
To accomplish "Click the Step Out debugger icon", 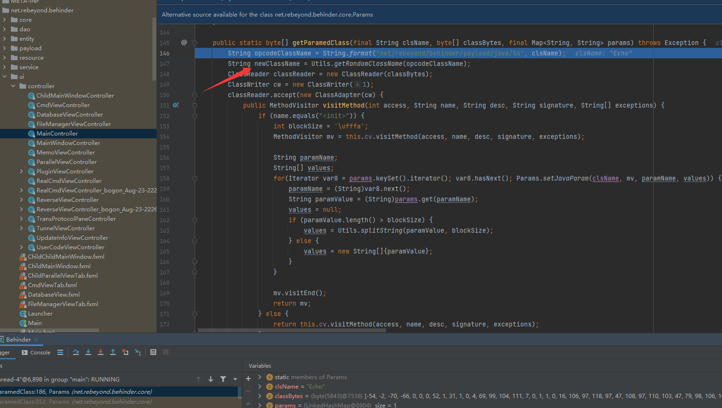I will [x=113, y=352].
